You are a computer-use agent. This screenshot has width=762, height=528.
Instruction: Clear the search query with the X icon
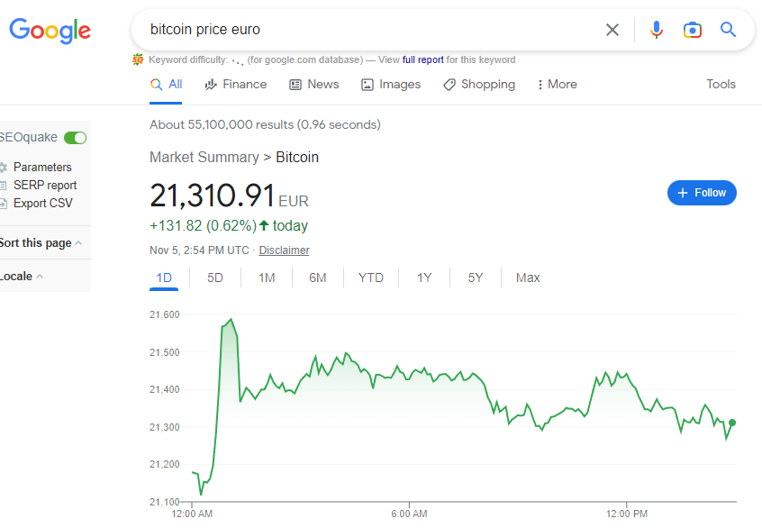coord(612,30)
